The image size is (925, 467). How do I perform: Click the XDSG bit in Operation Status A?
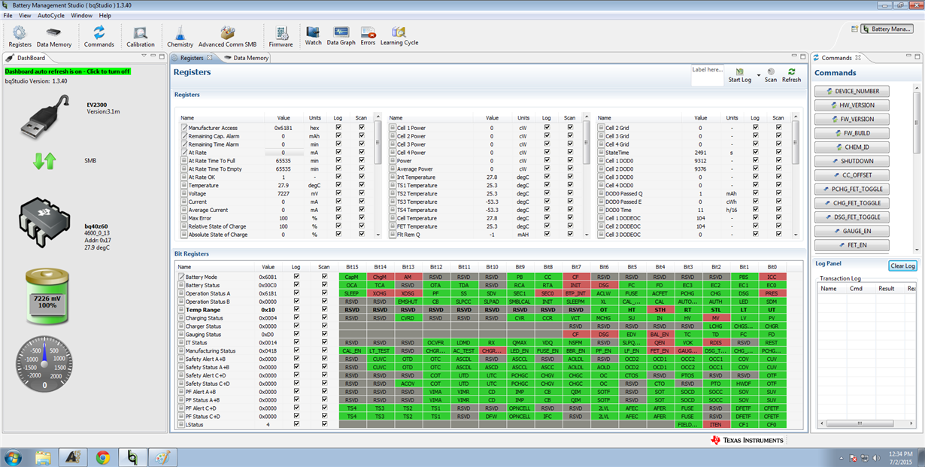tap(408, 293)
